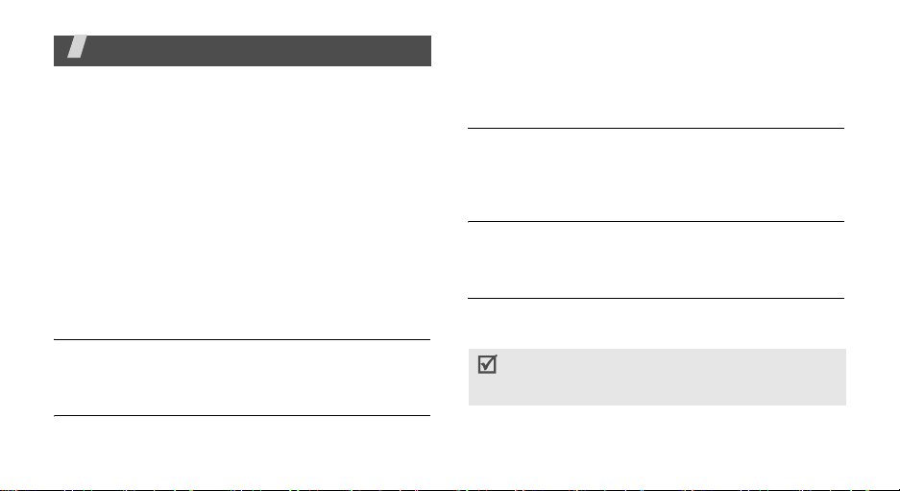Click the divider line just above note box

point(656,298)
